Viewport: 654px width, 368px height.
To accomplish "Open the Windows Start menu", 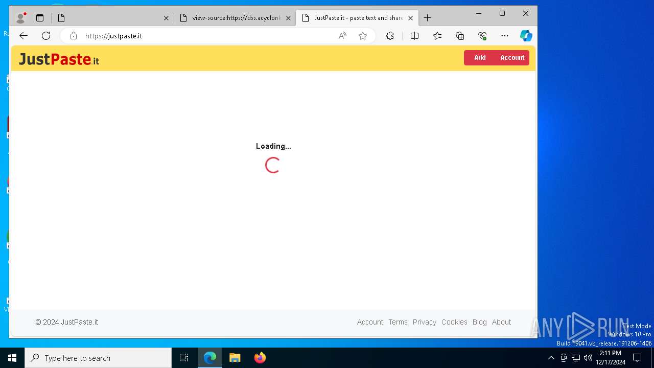I will point(12,358).
